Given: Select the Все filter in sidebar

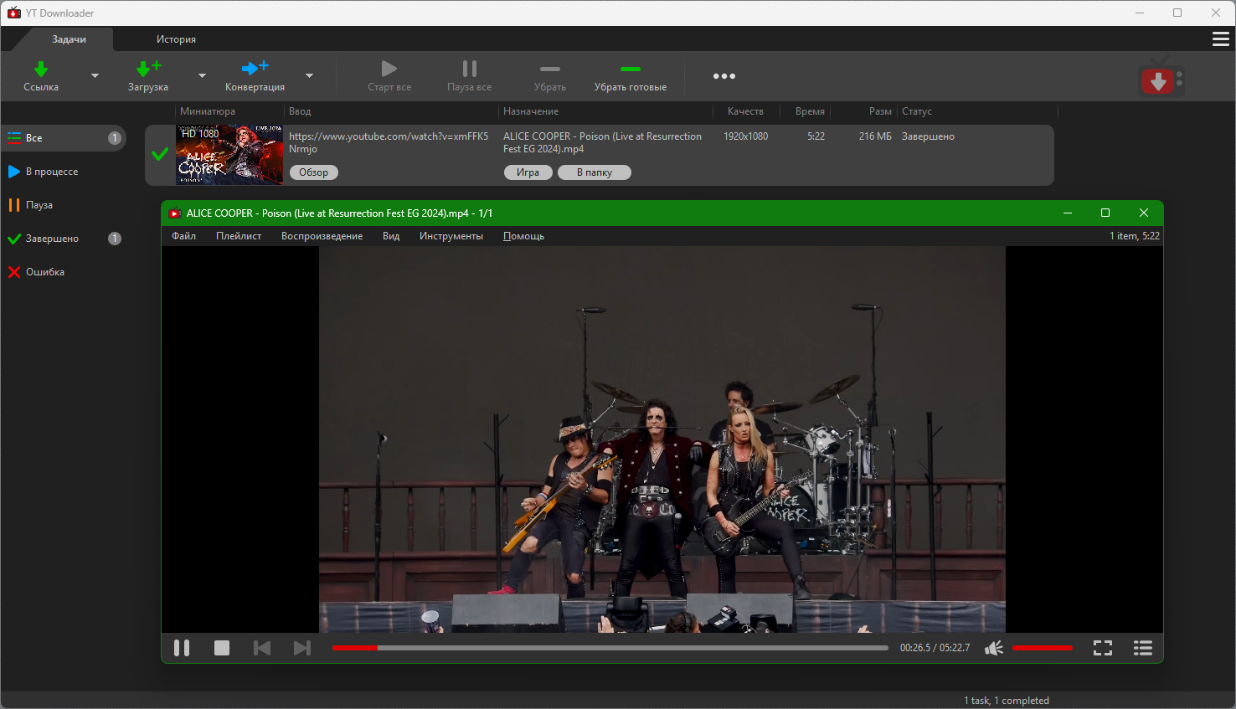Looking at the screenshot, I should coord(64,138).
